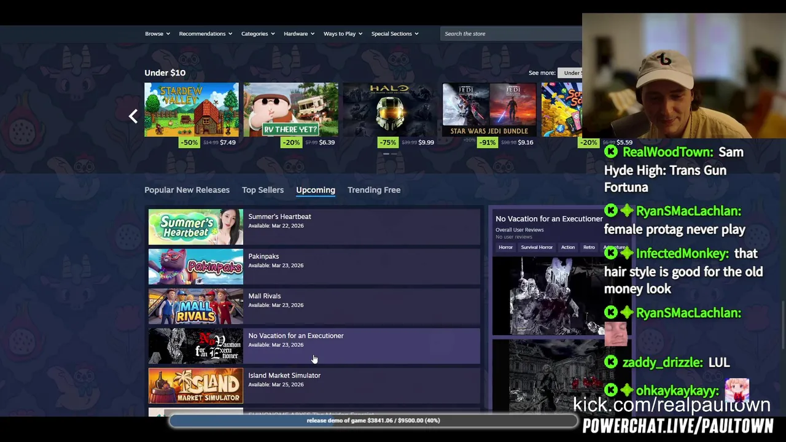Image resolution: width=786 pixels, height=442 pixels.
Task: Expand the Special Sections dropdown
Action: [395, 34]
